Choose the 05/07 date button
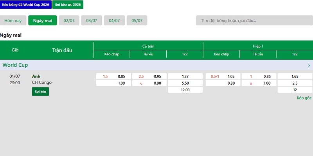 tap(137, 21)
